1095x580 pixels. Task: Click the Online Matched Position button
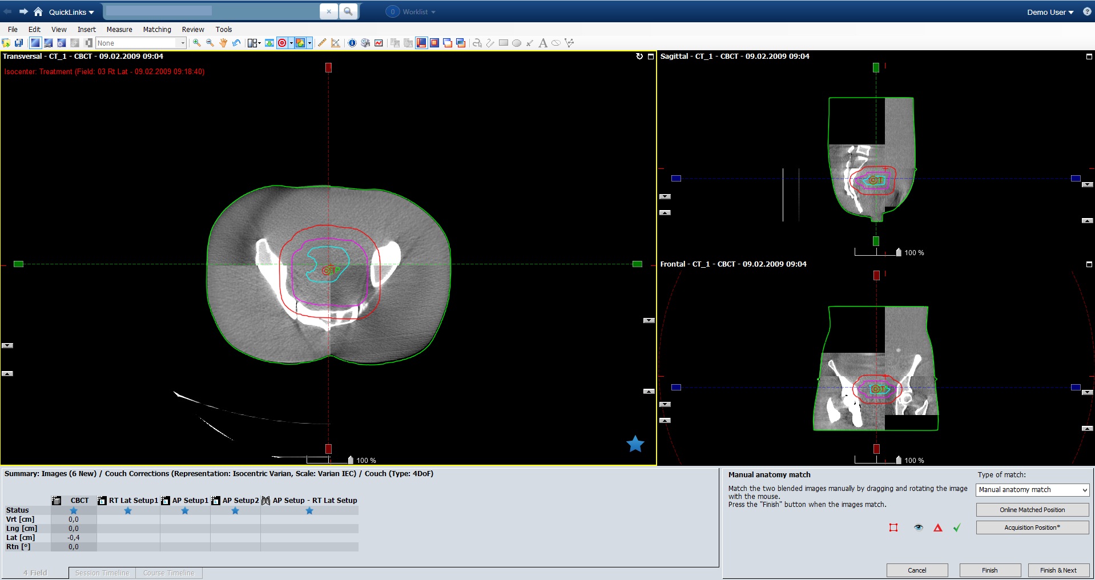[1032, 510]
